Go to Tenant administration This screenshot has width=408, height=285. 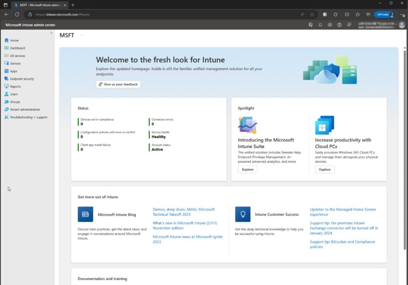click(25, 109)
